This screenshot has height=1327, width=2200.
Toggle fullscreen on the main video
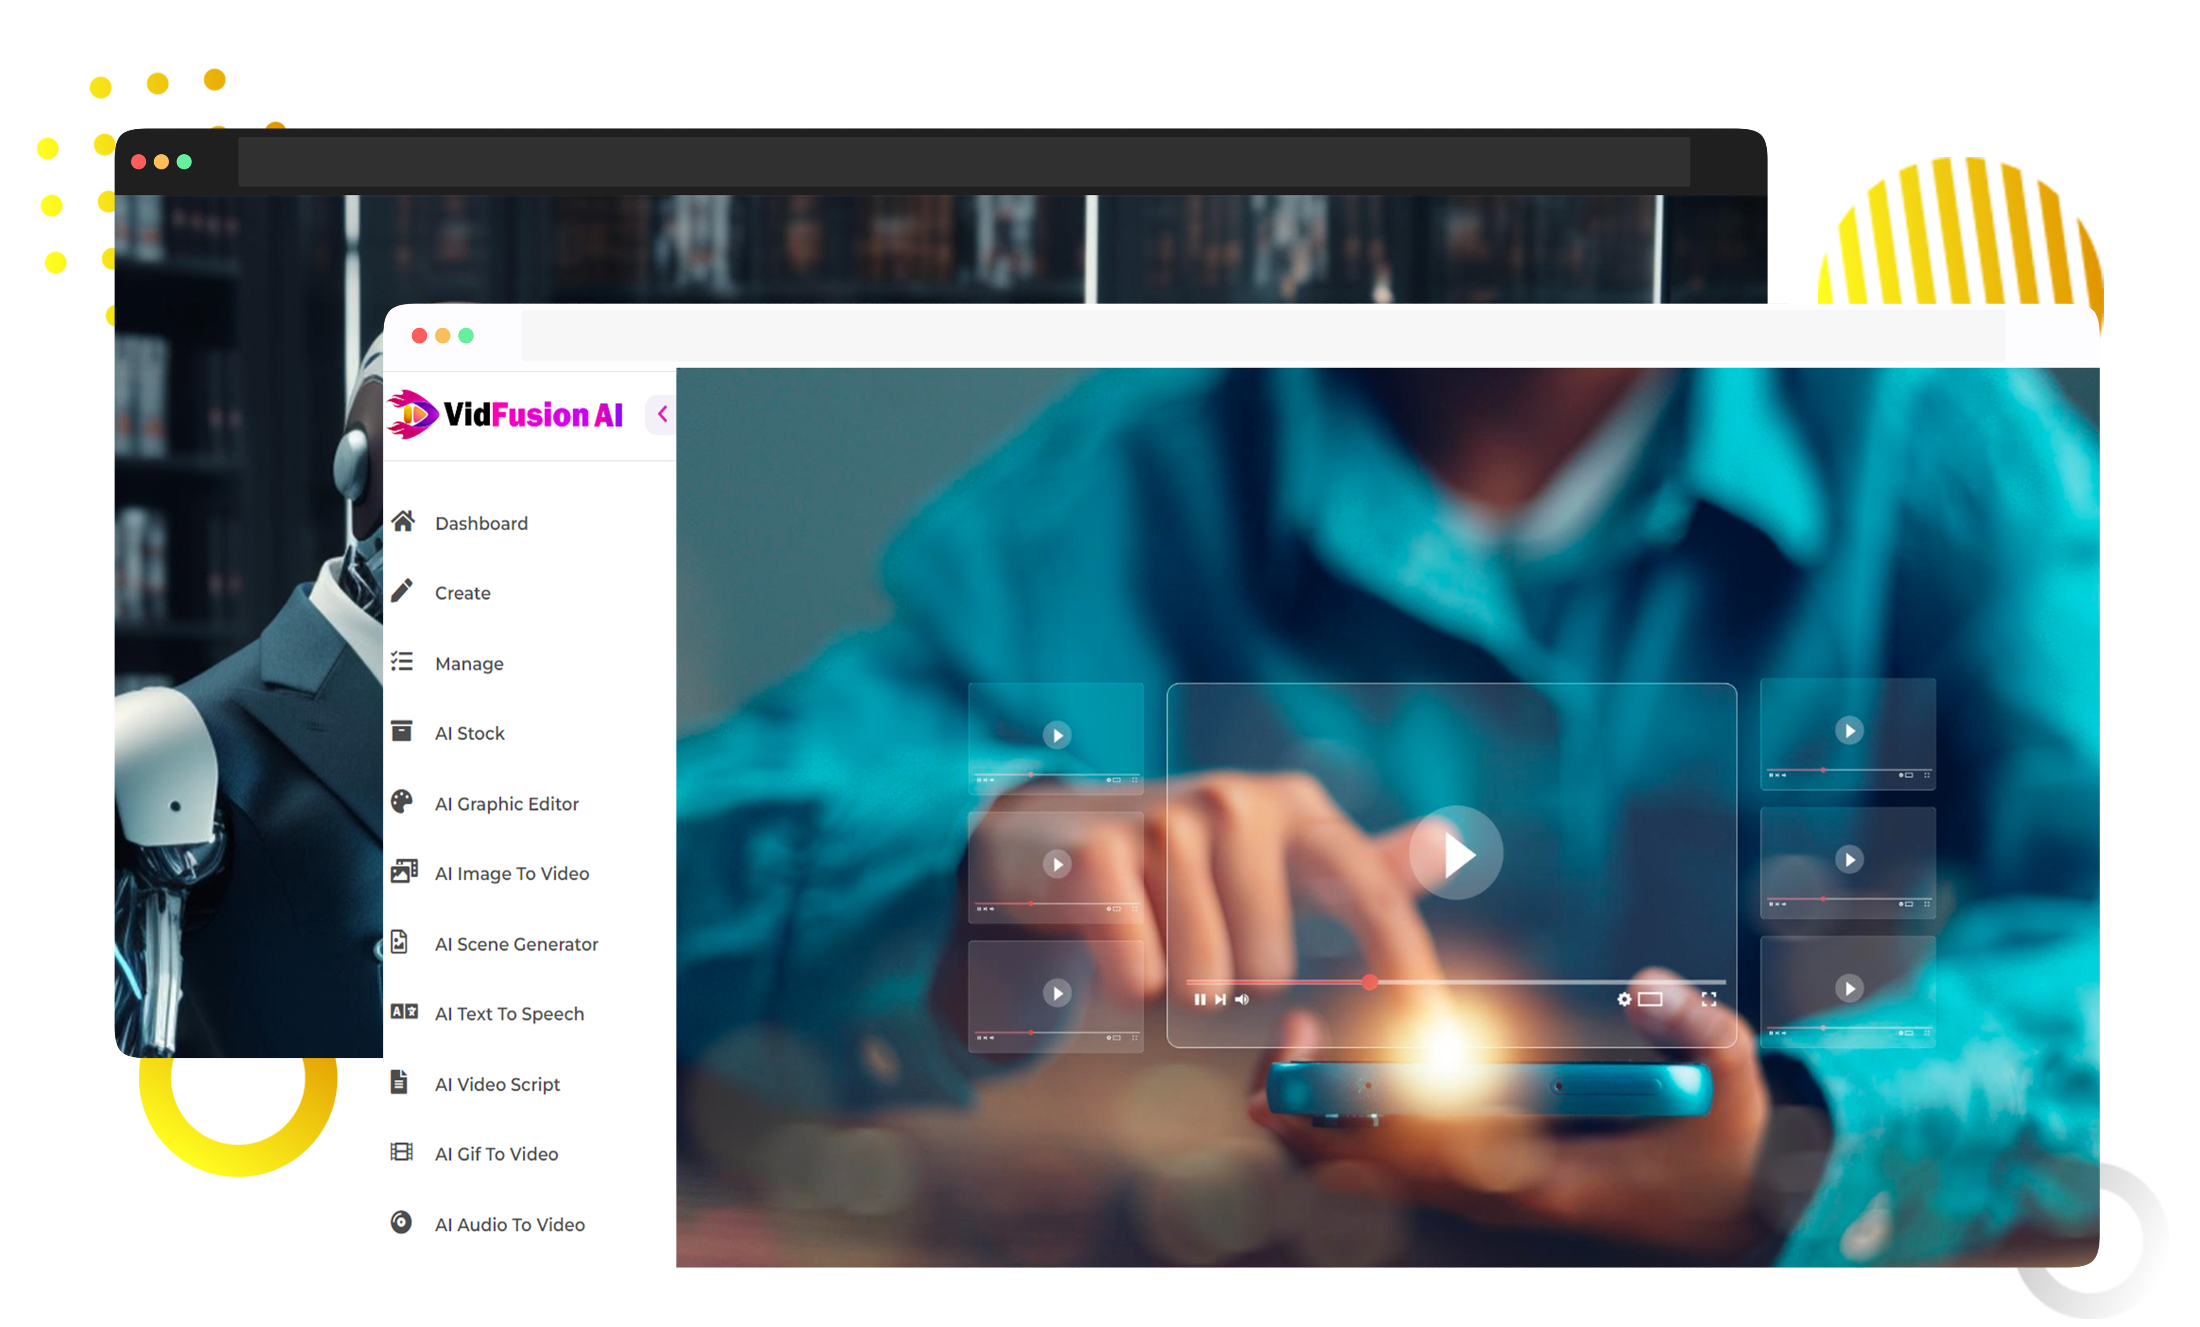pyautogui.click(x=1708, y=999)
